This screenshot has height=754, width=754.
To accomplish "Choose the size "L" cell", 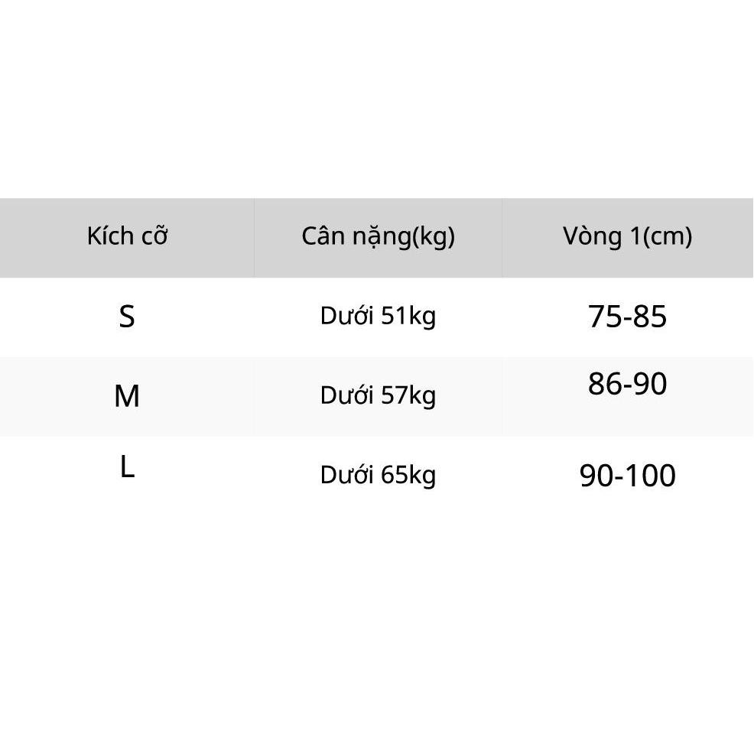I will click(127, 467).
